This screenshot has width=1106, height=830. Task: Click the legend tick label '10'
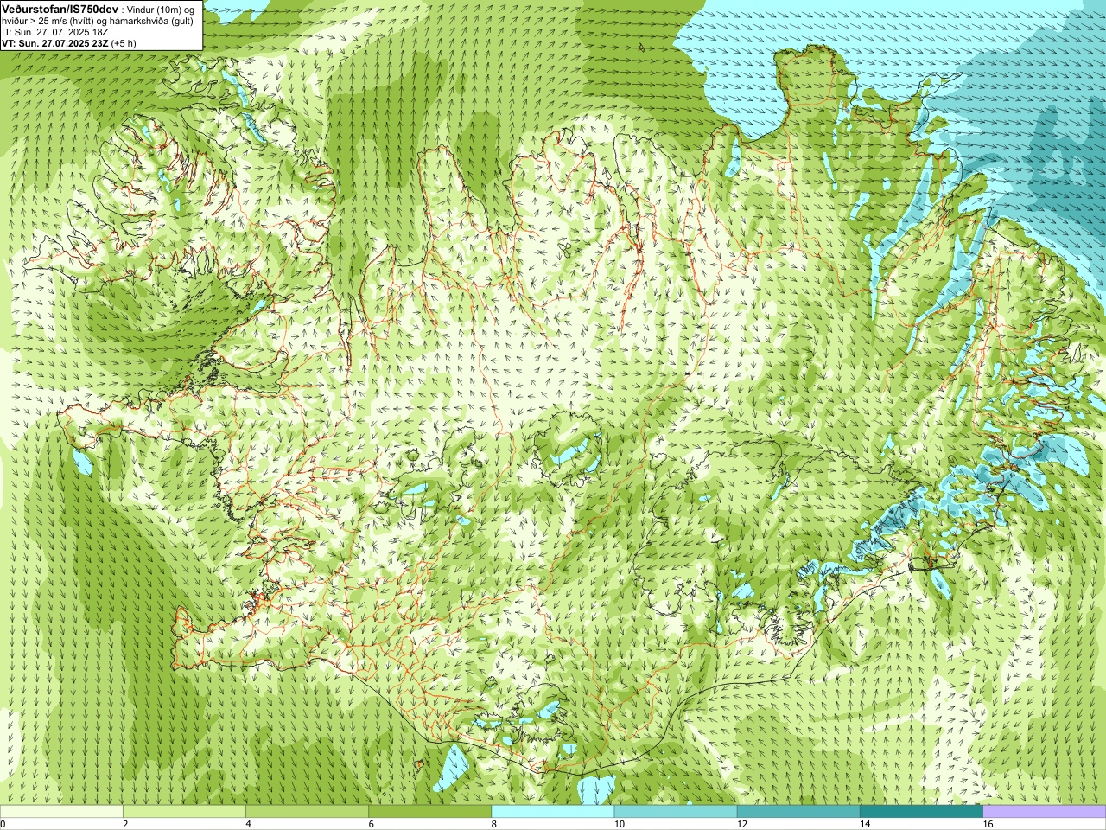tap(619, 824)
